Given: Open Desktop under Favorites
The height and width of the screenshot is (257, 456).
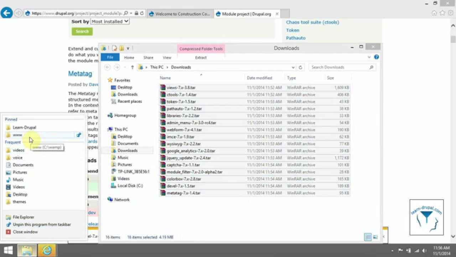Looking at the screenshot, I should pos(125,87).
